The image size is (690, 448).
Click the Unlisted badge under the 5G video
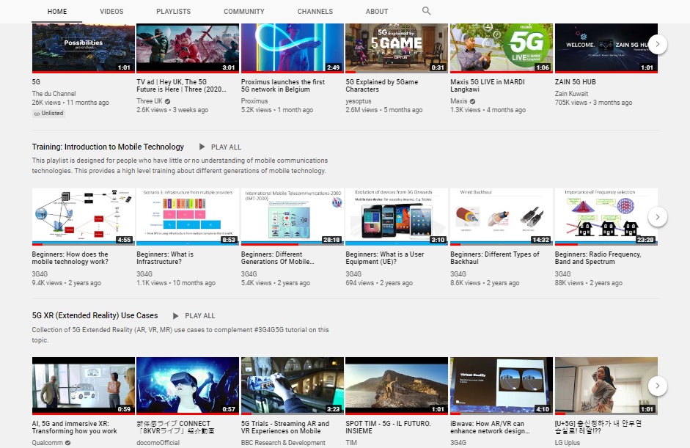click(x=48, y=113)
